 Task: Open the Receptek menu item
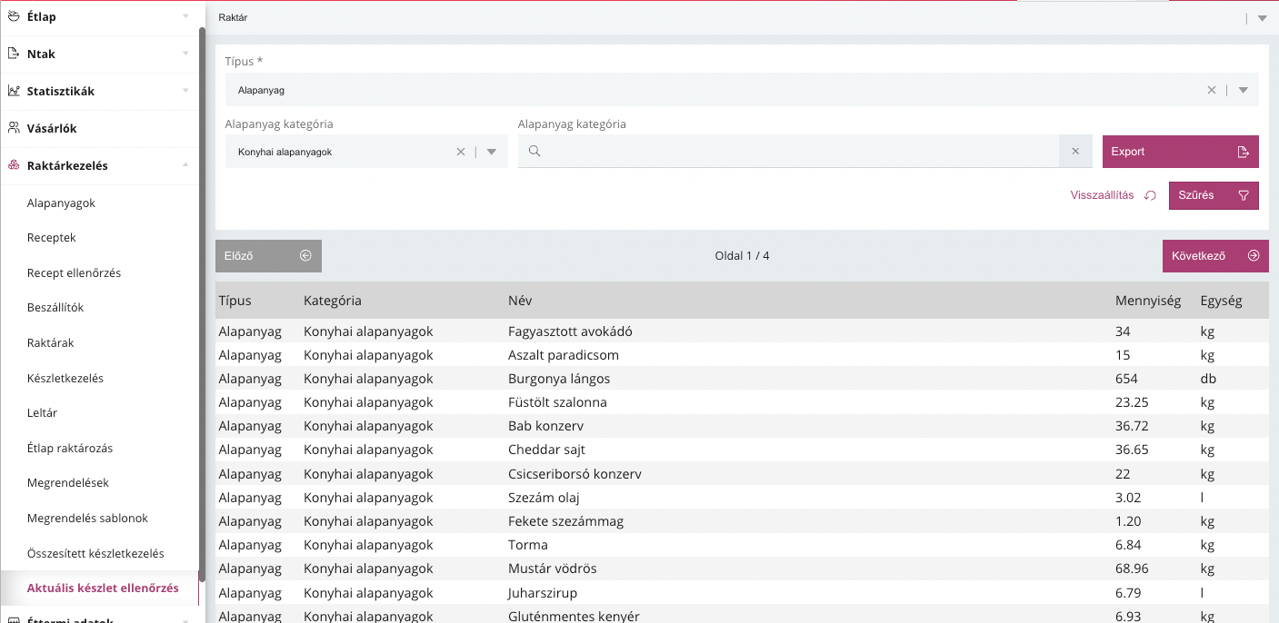pyautogui.click(x=52, y=238)
